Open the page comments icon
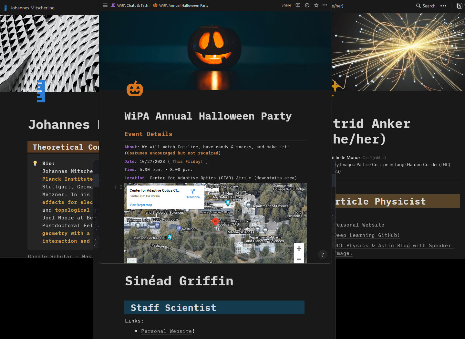Viewport: 465px width, 339px height. 298,5
